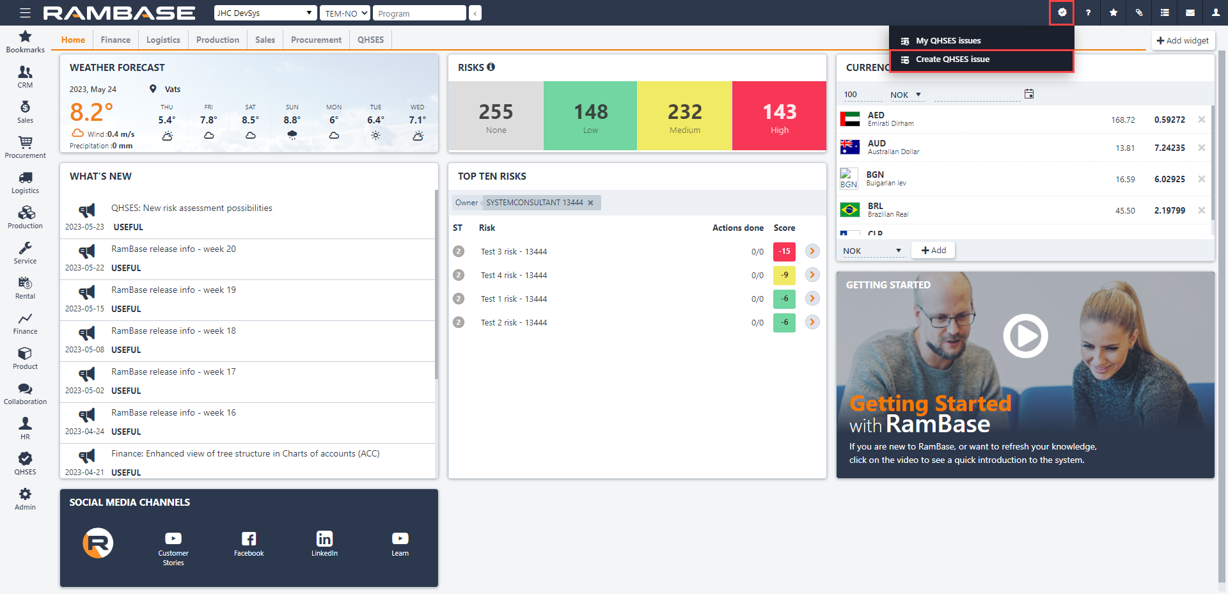Open the QHSES shield icon in top bar
The width and height of the screenshot is (1228, 594).
click(1062, 13)
